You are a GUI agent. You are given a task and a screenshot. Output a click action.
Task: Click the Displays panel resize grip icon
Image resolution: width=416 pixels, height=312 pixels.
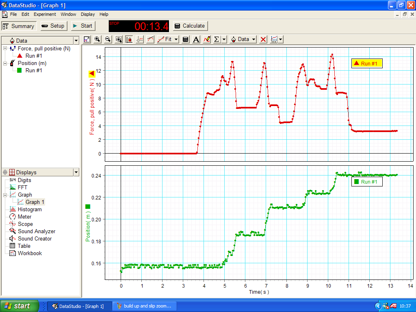pyautogui.click(x=5, y=172)
